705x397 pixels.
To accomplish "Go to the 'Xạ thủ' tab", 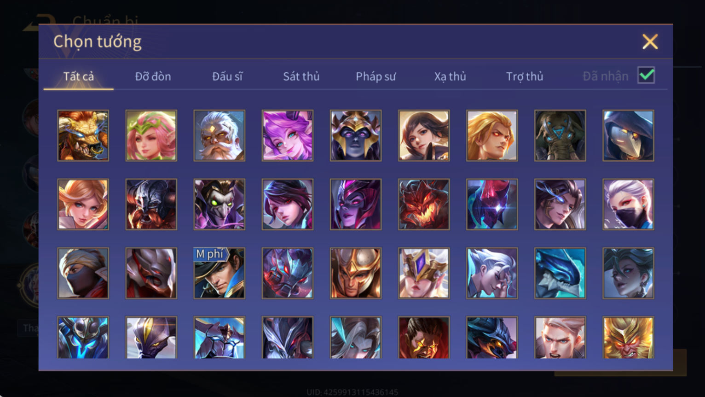I will (450, 76).
